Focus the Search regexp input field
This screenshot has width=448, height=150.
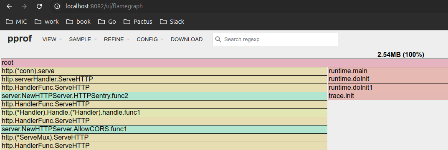coord(275,39)
